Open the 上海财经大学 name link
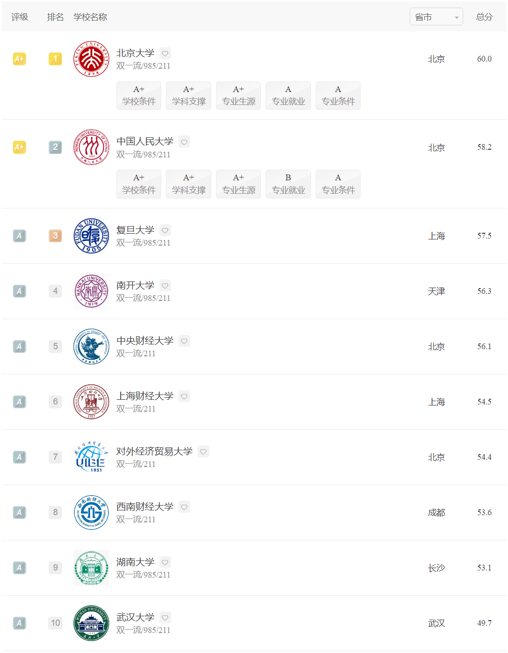This screenshot has width=508, height=653. click(x=145, y=396)
